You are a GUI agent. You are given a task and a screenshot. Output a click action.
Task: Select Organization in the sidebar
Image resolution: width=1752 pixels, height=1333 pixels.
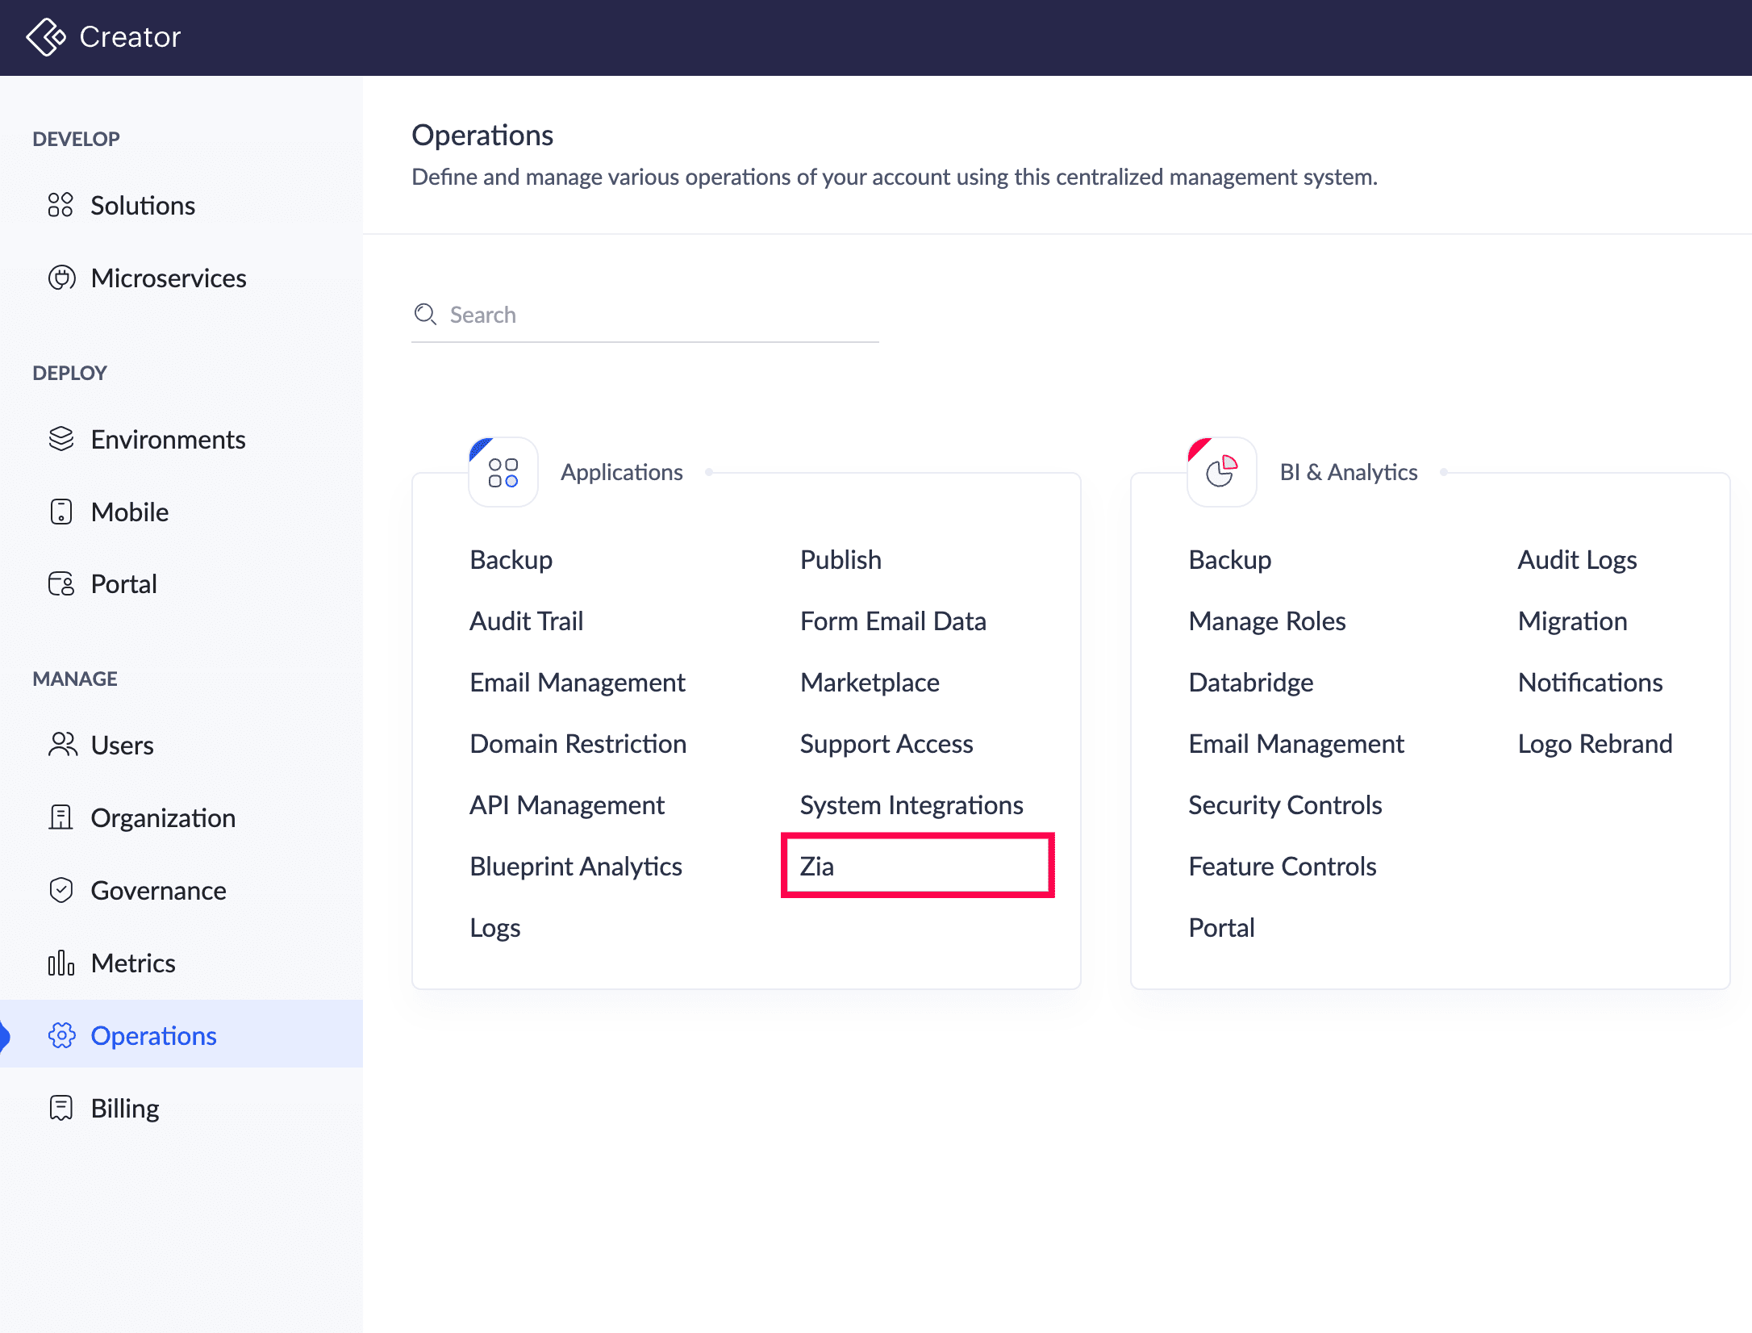coord(163,817)
